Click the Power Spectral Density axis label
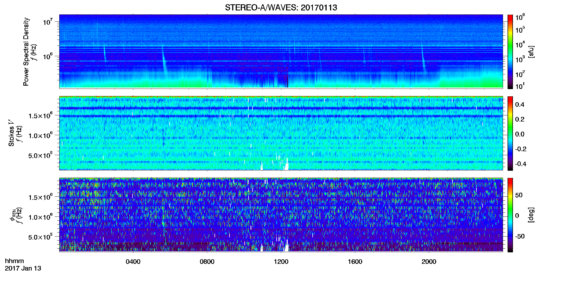The width and height of the screenshot is (562, 289). pyautogui.click(x=26, y=52)
